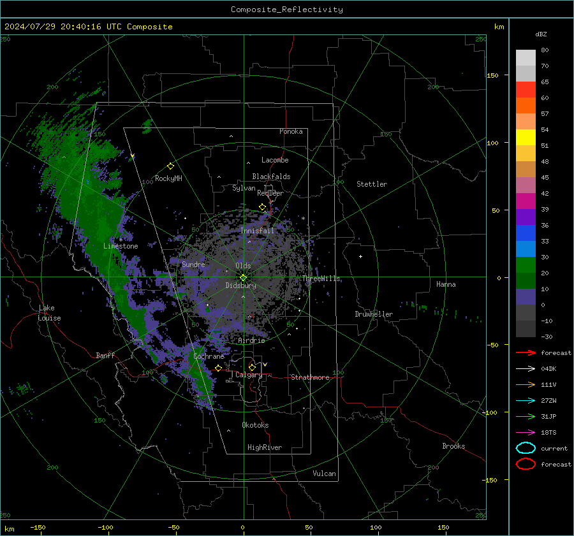The image size is (574, 536).
Task: Click the Airdrie label
Action: pyautogui.click(x=251, y=340)
